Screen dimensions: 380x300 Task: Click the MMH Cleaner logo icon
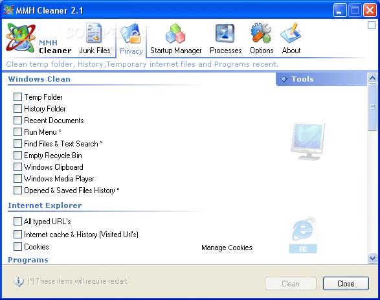click(x=21, y=38)
